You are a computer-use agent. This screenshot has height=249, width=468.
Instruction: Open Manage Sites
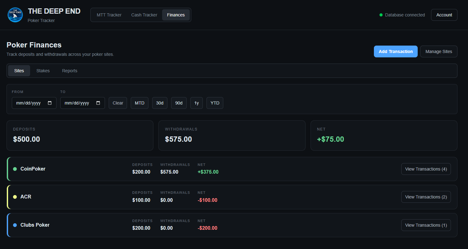439,51
